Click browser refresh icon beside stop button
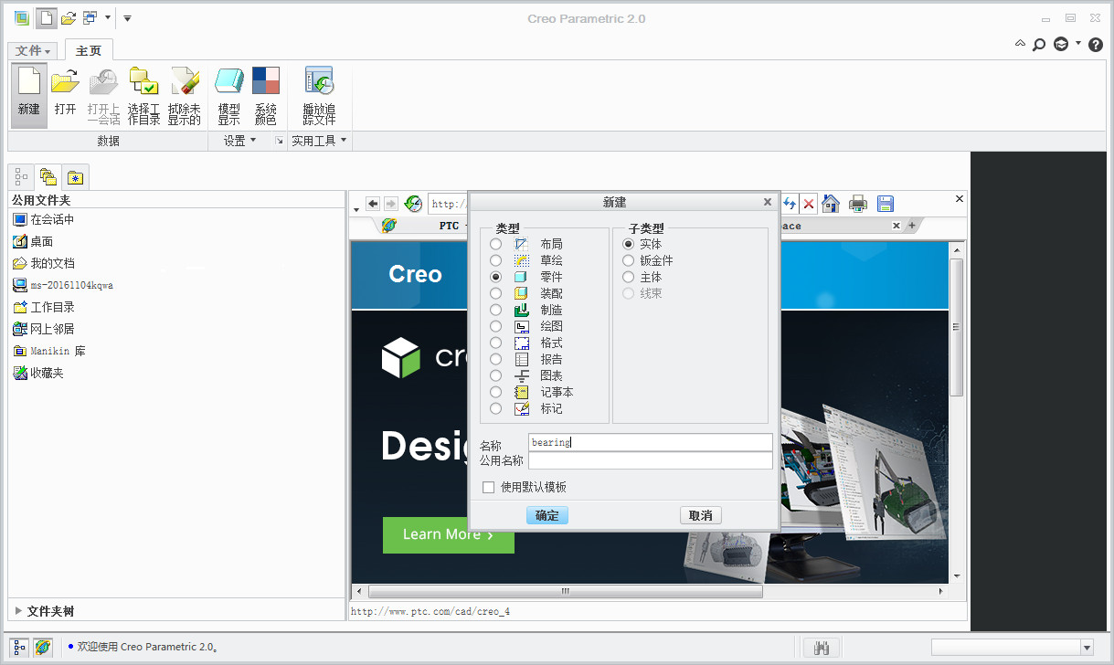This screenshot has height=665, width=1114. (790, 204)
